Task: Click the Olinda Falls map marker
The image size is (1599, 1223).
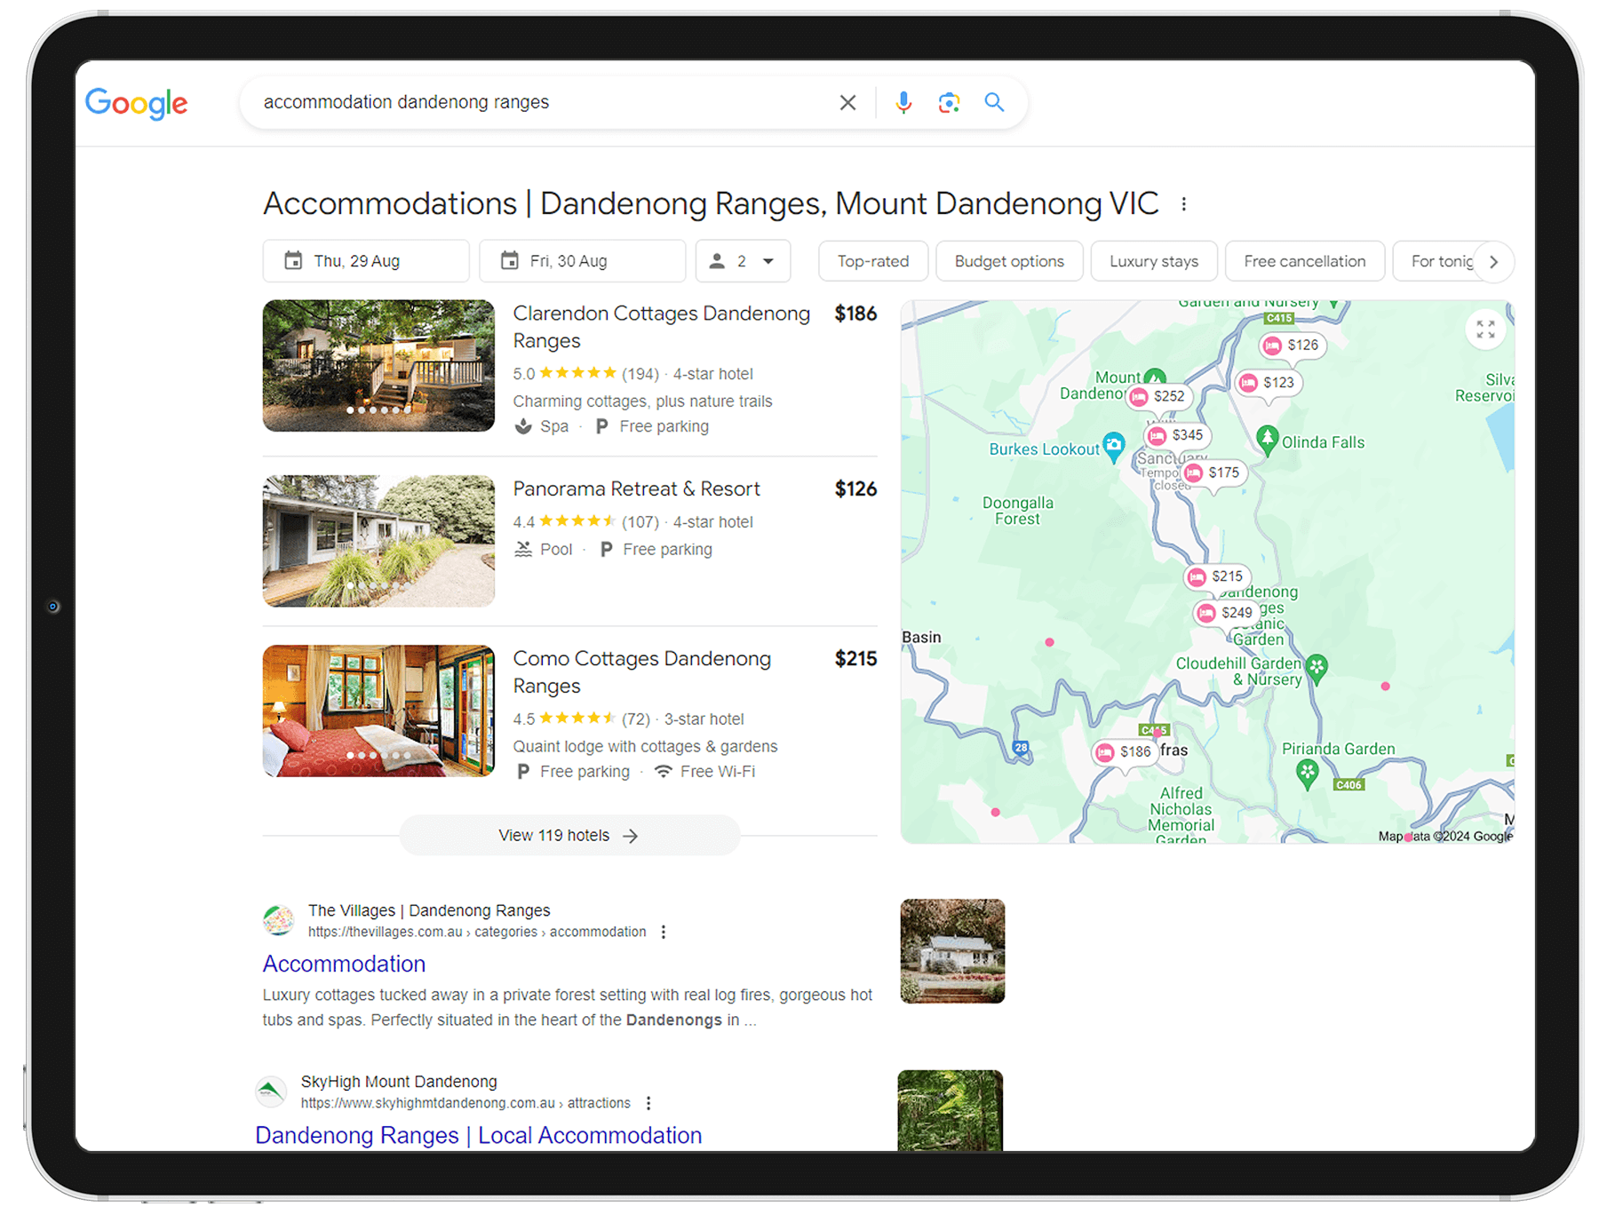Action: 1268,440
